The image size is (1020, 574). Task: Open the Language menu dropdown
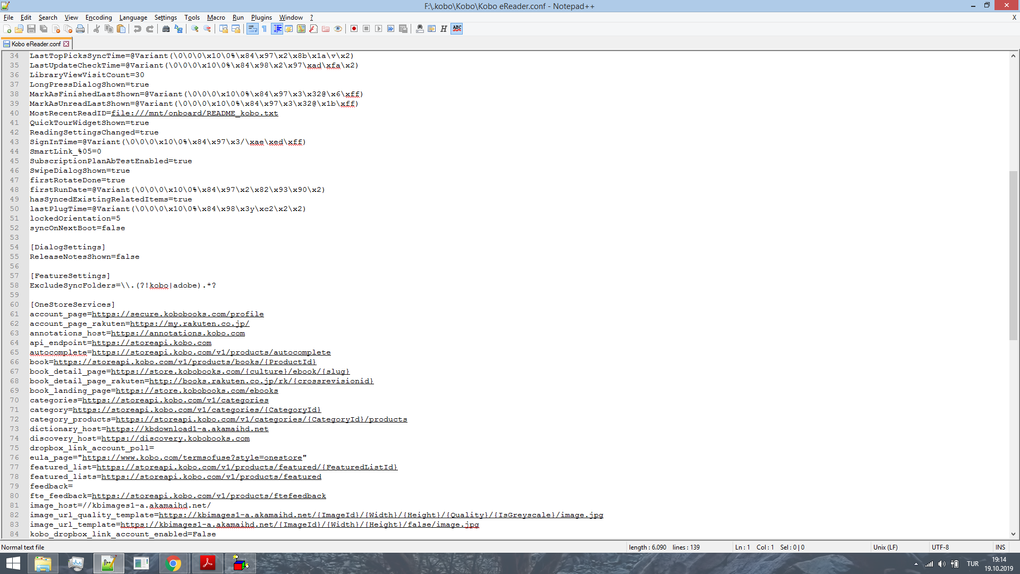pyautogui.click(x=133, y=18)
